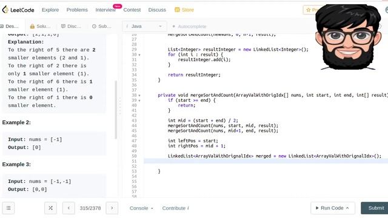The height and width of the screenshot is (218, 388).
Task: Collapse the code fold at line 38
Action: coord(139,96)
